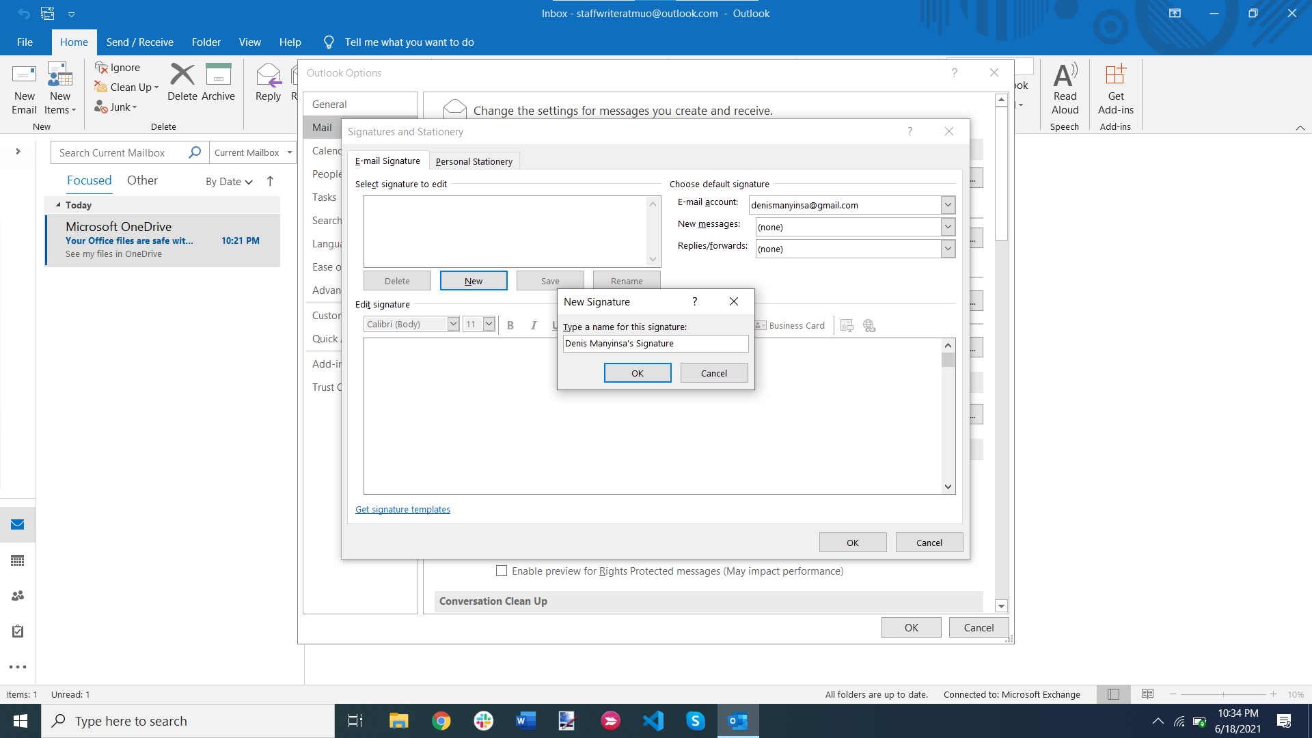Screen dimensions: 1312x738
Task: Open the Calendar from the navigation sidebar
Action: (x=17, y=560)
